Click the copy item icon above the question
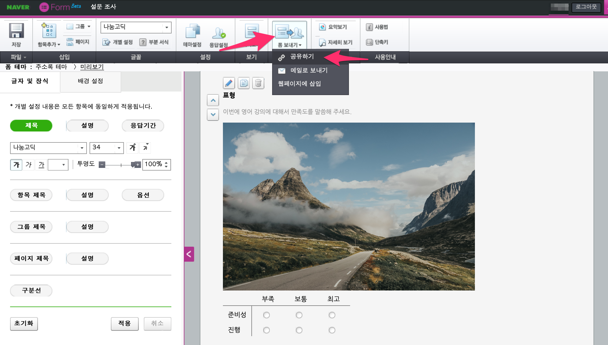 [244, 83]
